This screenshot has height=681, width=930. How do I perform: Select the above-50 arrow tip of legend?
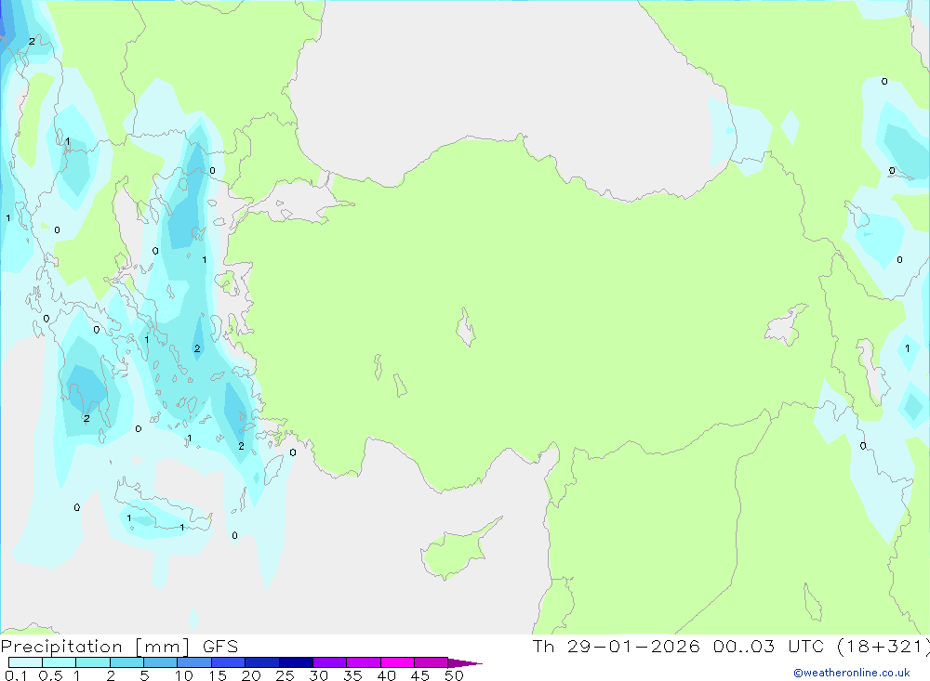coord(466,662)
